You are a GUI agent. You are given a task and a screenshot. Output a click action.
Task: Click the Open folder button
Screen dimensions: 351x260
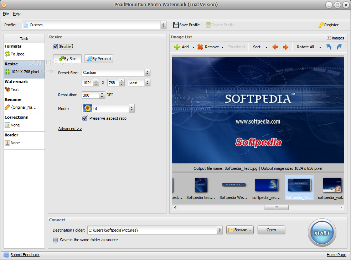[271, 230]
